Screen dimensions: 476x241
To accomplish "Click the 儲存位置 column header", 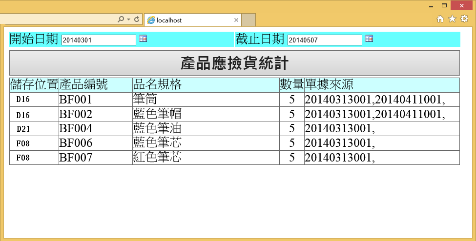I will click(34, 85).
